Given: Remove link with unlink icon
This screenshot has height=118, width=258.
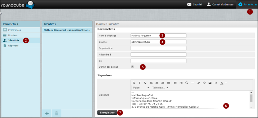Looking at the screenshot, I should tap(204, 83).
